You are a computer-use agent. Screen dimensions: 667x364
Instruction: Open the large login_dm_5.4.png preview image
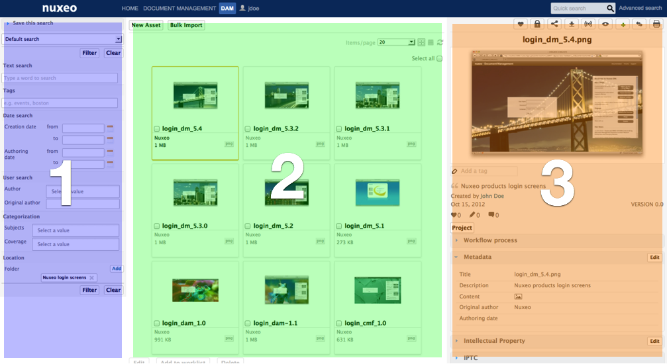coord(557,103)
